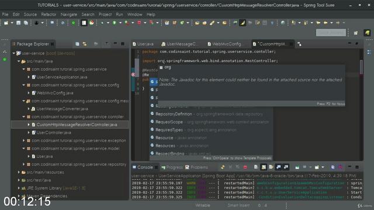The image size is (374, 210).
Task: Click the green Run icon in toolbar
Action: [x=115, y=23]
